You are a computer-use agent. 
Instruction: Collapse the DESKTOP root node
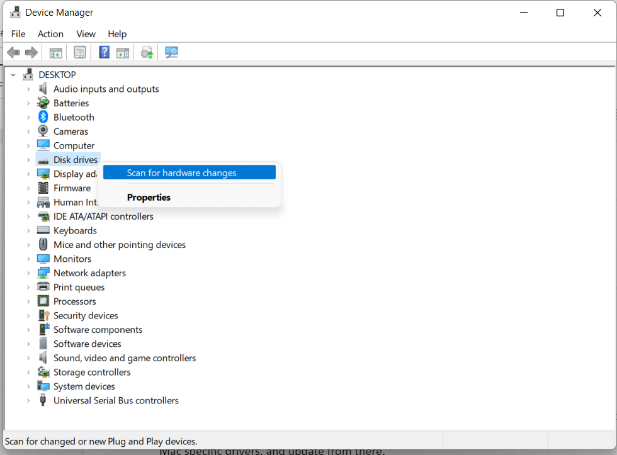coord(13,75)
